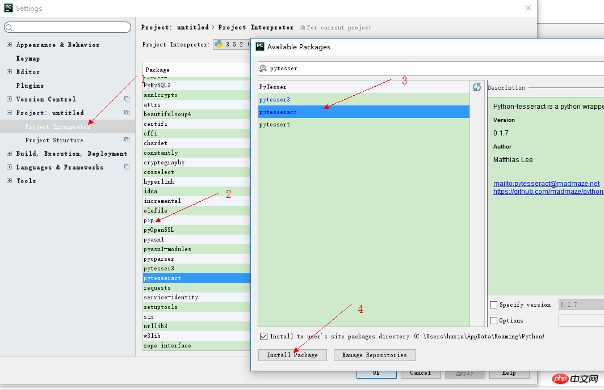
Task: Click the Manage Repositories button
Action: point(375,355)
